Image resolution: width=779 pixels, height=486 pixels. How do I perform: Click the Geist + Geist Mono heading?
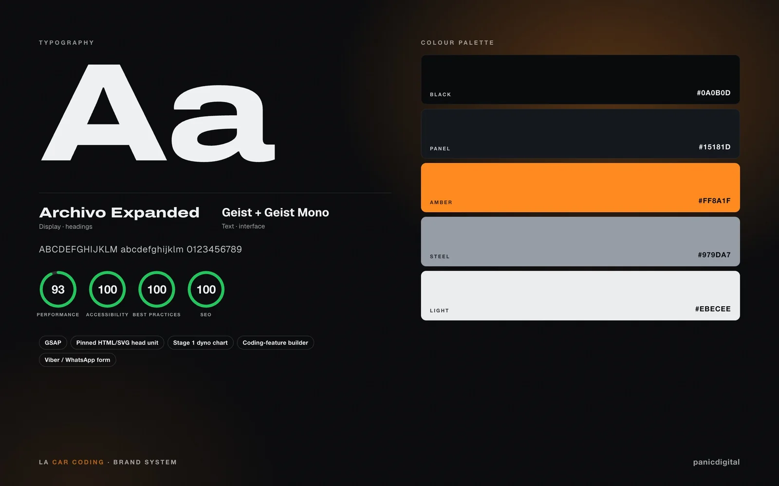(276, 212)
